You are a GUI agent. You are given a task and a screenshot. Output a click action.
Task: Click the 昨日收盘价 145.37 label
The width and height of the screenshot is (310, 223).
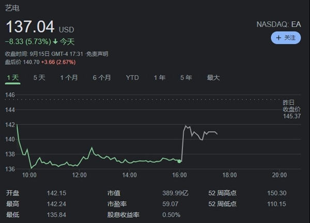[x=291, y=109]
